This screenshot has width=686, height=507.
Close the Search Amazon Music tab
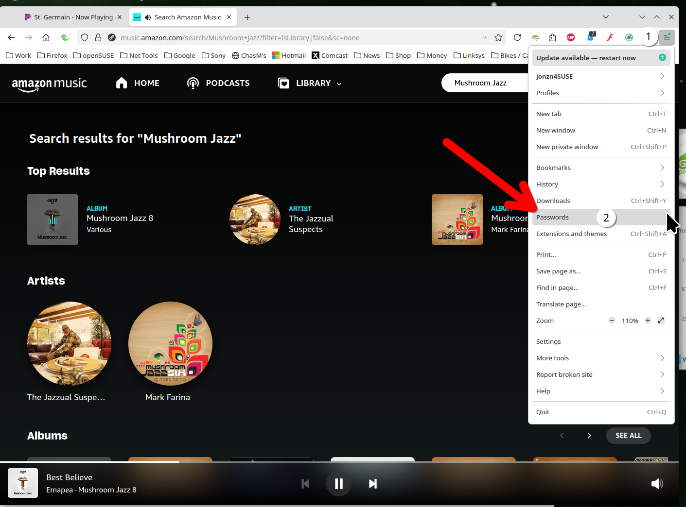point(229,17)
